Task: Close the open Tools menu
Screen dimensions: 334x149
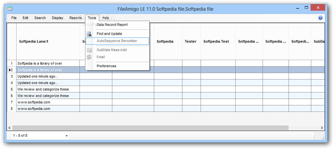Action: tap(92, 18)
